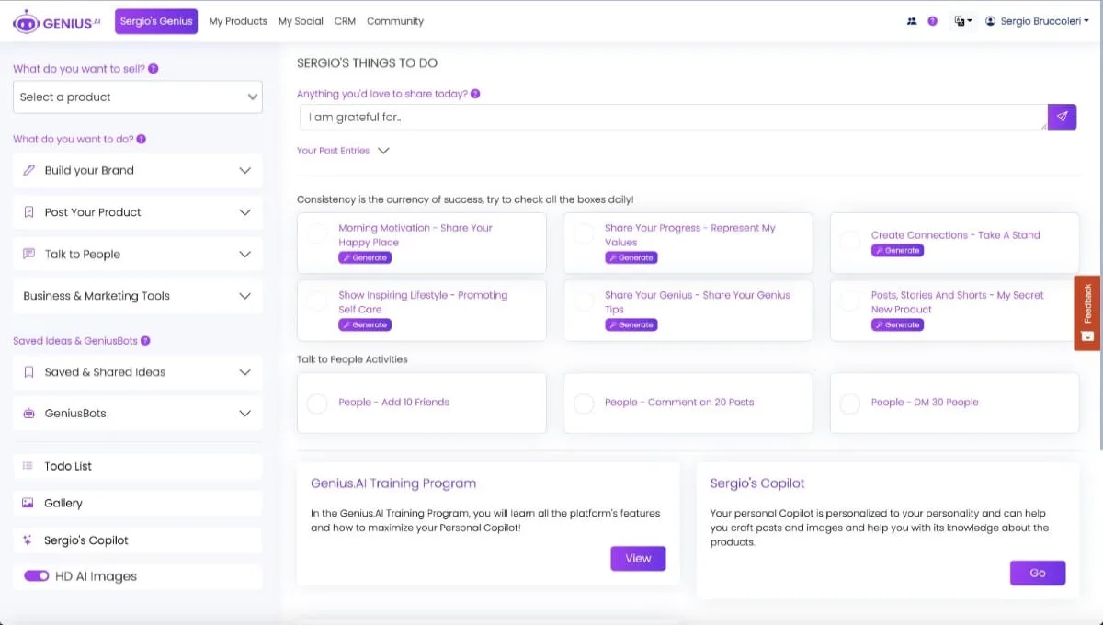Click 'People - Add 10 Friends' text

(393, 403)
